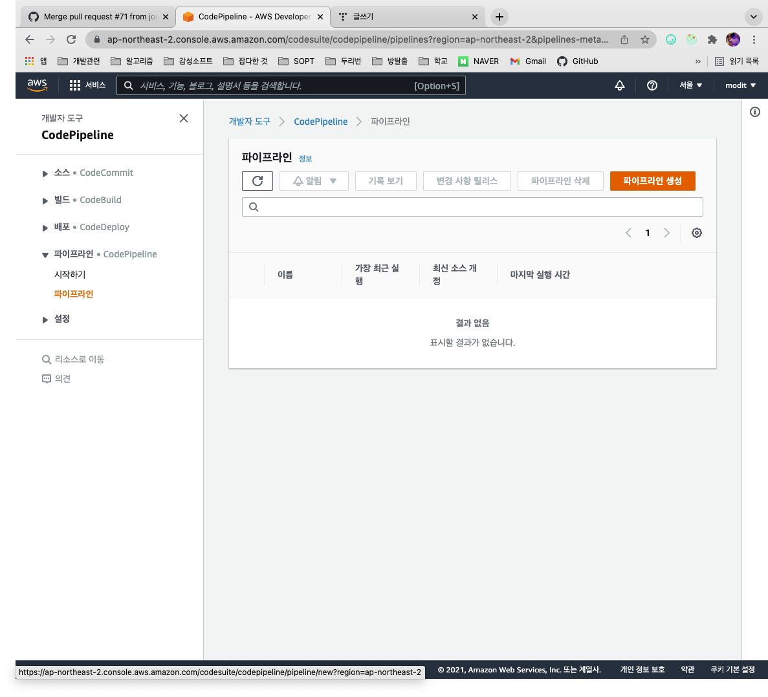Open the modit account dropdown
The width and height of the screenshot is (768, 697).
click(x=740, y=85)
